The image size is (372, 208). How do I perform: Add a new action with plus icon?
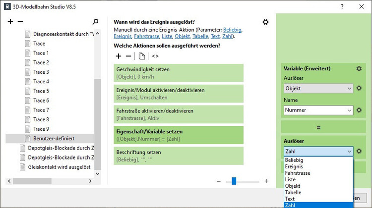[118, 56]
